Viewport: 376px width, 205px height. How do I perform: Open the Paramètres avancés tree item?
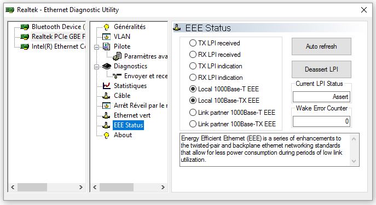pyautogui.click(x=146, y=56)
